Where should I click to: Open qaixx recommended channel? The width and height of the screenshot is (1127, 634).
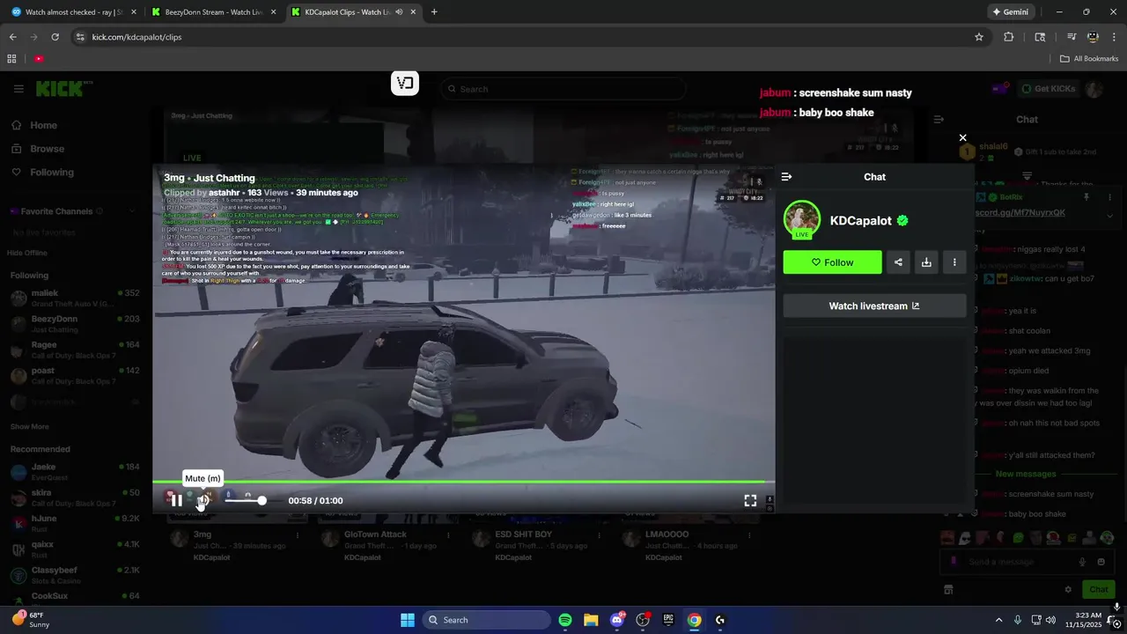(75, 549)
